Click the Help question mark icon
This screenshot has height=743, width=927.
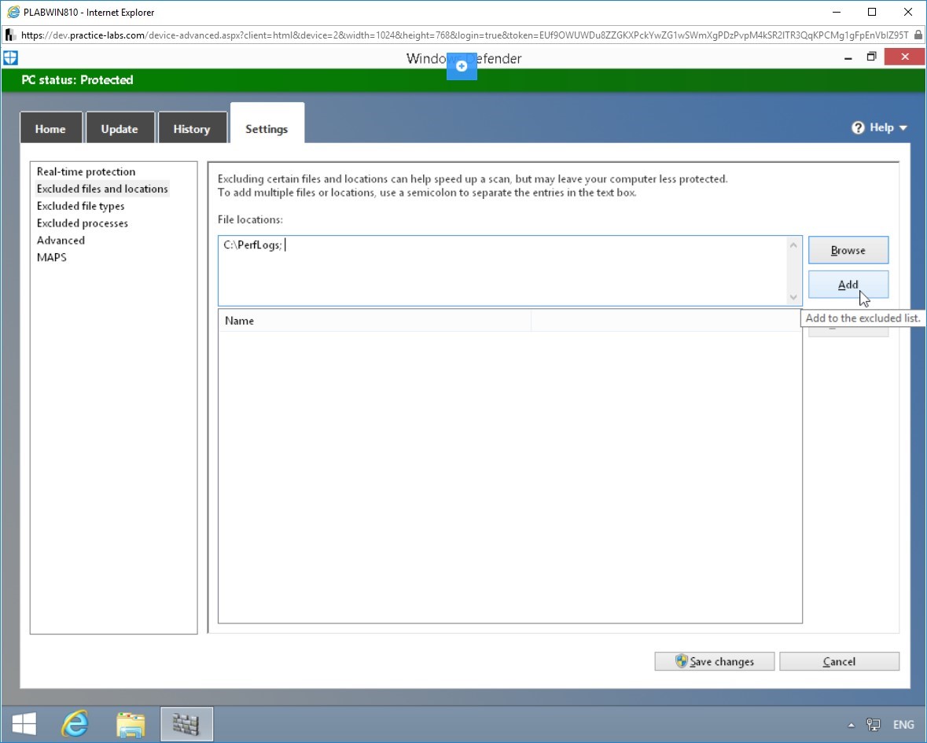858,127
